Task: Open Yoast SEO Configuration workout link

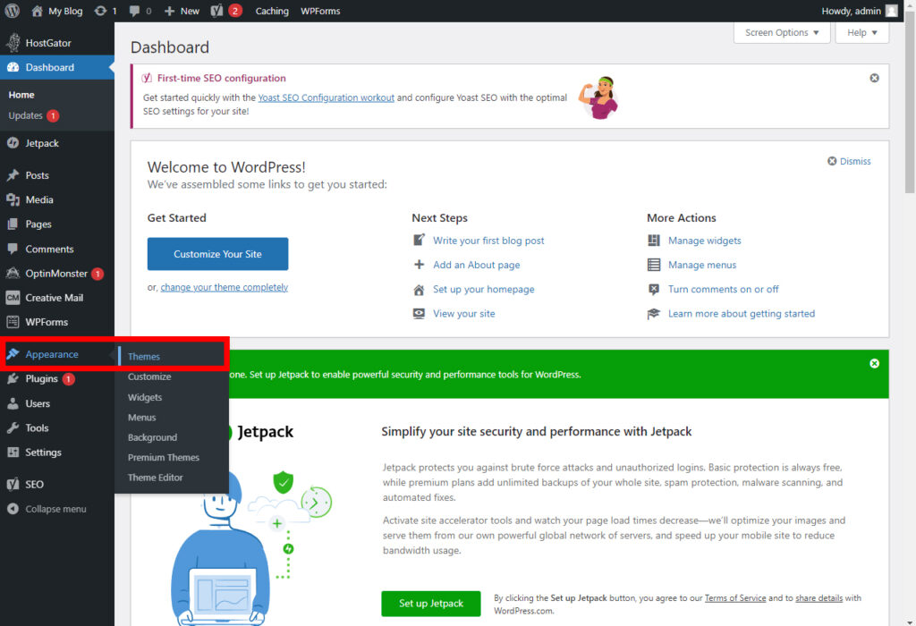Action: point(326,97)
